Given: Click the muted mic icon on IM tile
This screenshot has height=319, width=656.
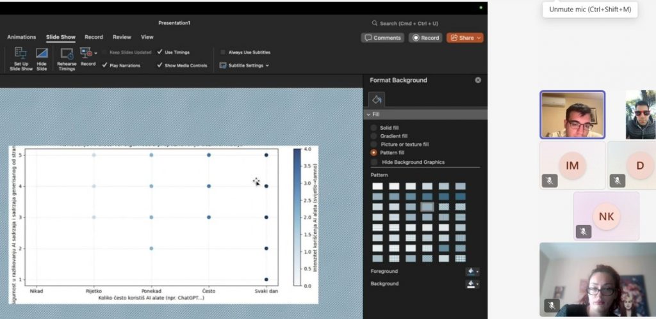Looking at the screenshot, I should point(550,181).
